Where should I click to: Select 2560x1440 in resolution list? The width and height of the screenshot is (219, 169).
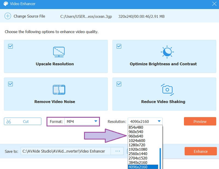point(143,154)
